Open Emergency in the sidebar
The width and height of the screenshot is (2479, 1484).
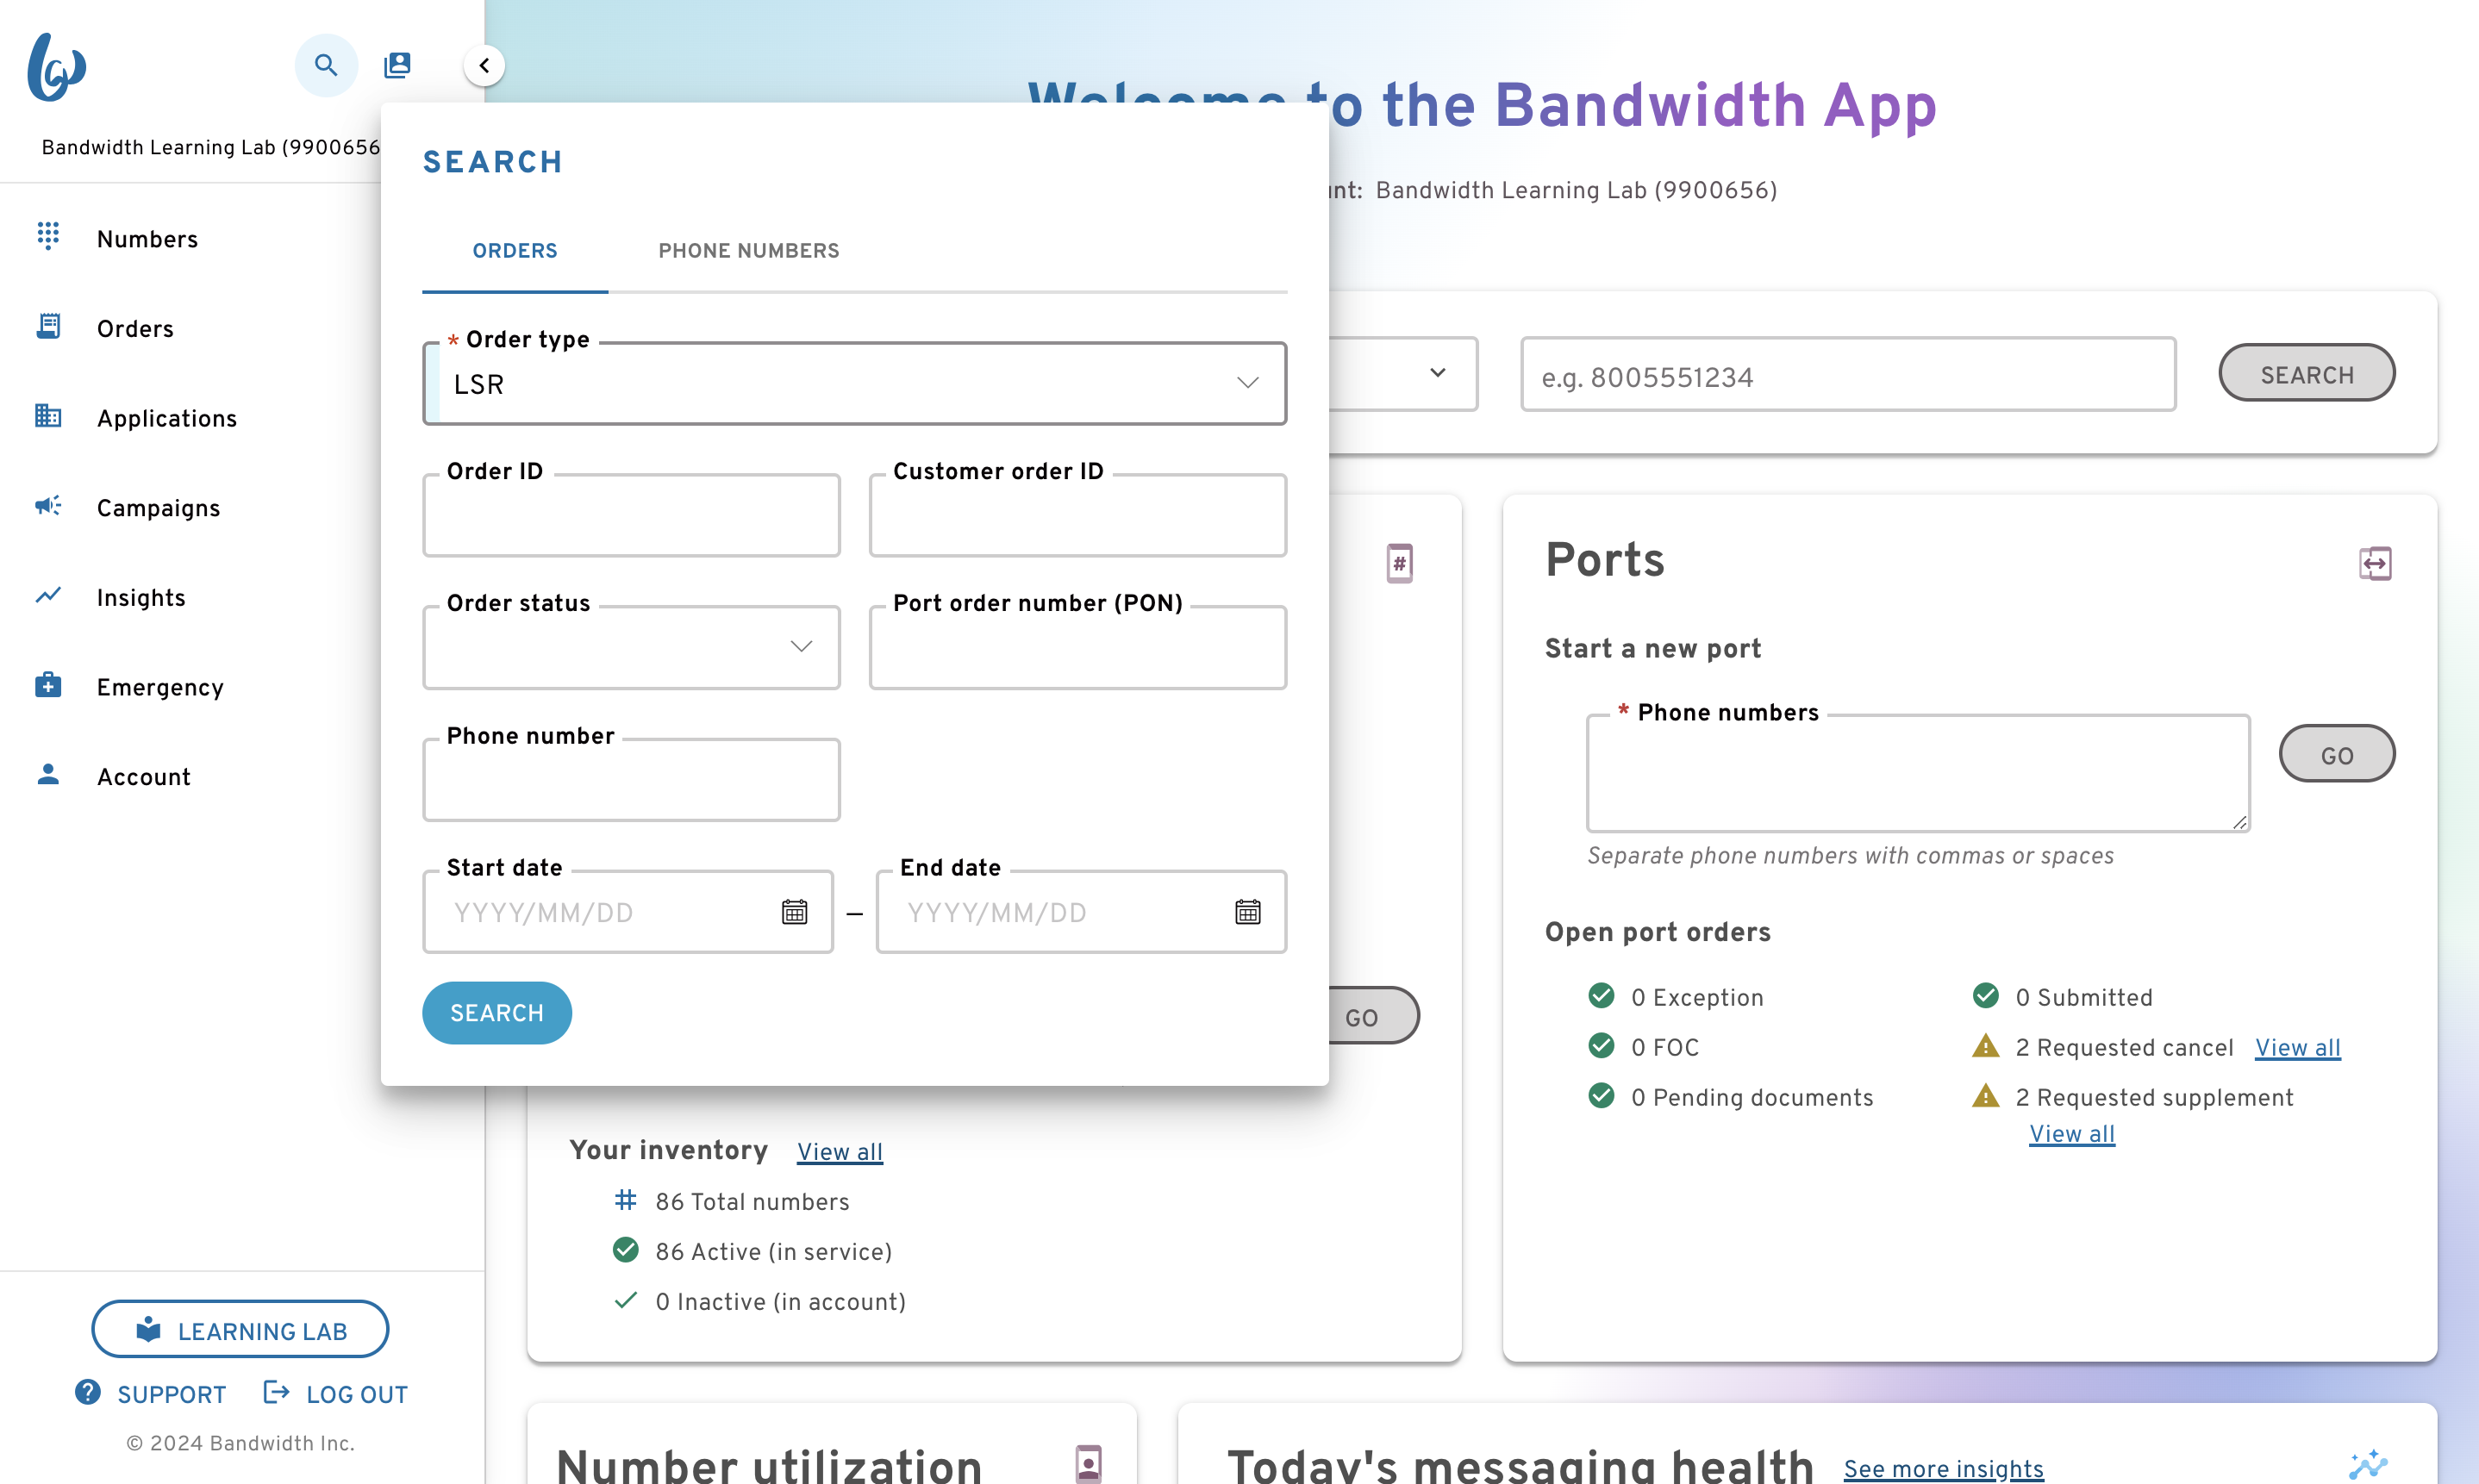click(160, 687)
